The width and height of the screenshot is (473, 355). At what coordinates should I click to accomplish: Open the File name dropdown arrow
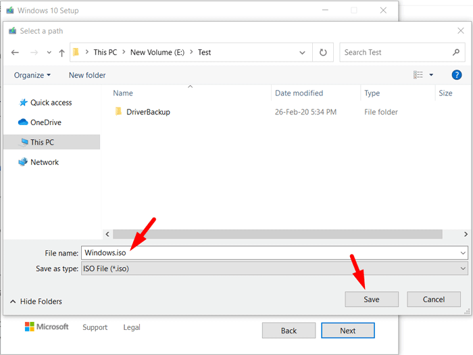tap(463, 253)
